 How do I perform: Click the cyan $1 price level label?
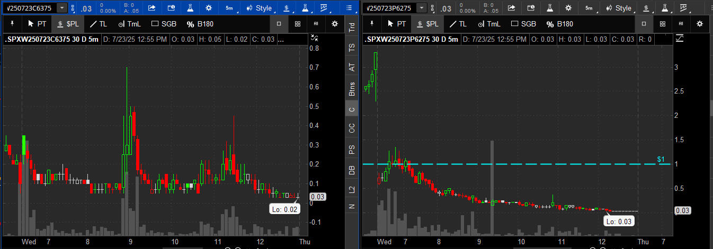[661, 159]
